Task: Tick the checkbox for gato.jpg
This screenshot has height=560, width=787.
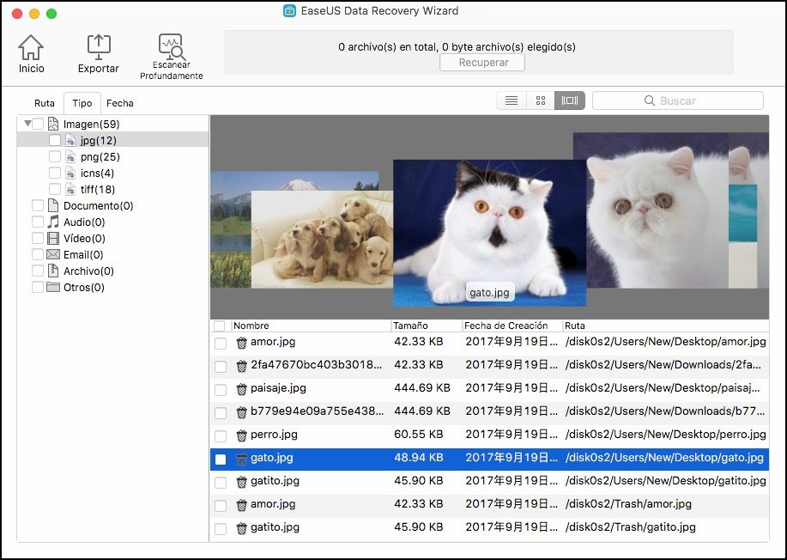Action: click(x=221, y=459)
